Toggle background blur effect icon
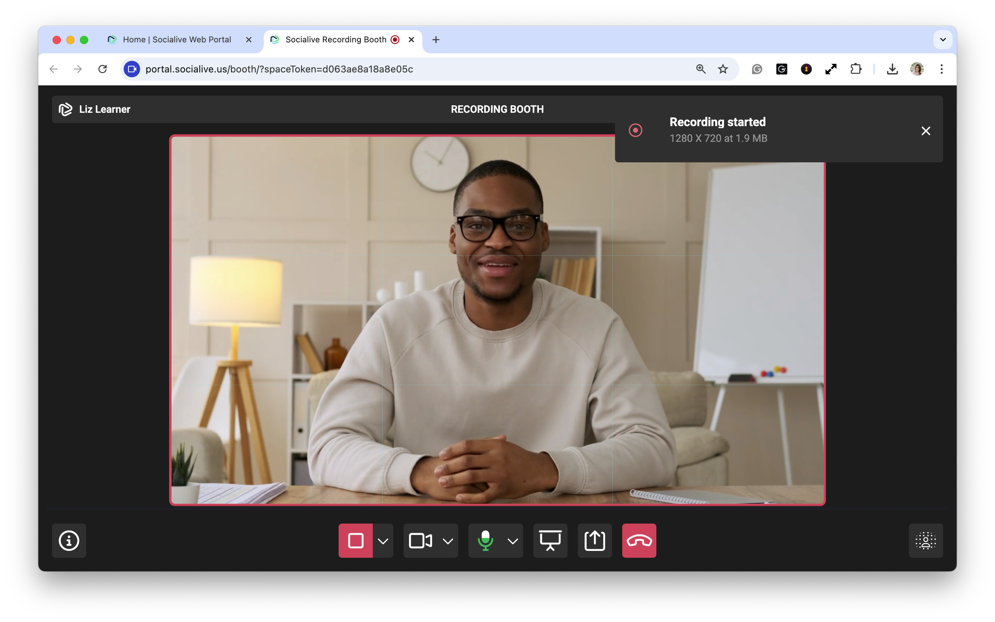Screen dimensions: 995x622 [926, 541]
